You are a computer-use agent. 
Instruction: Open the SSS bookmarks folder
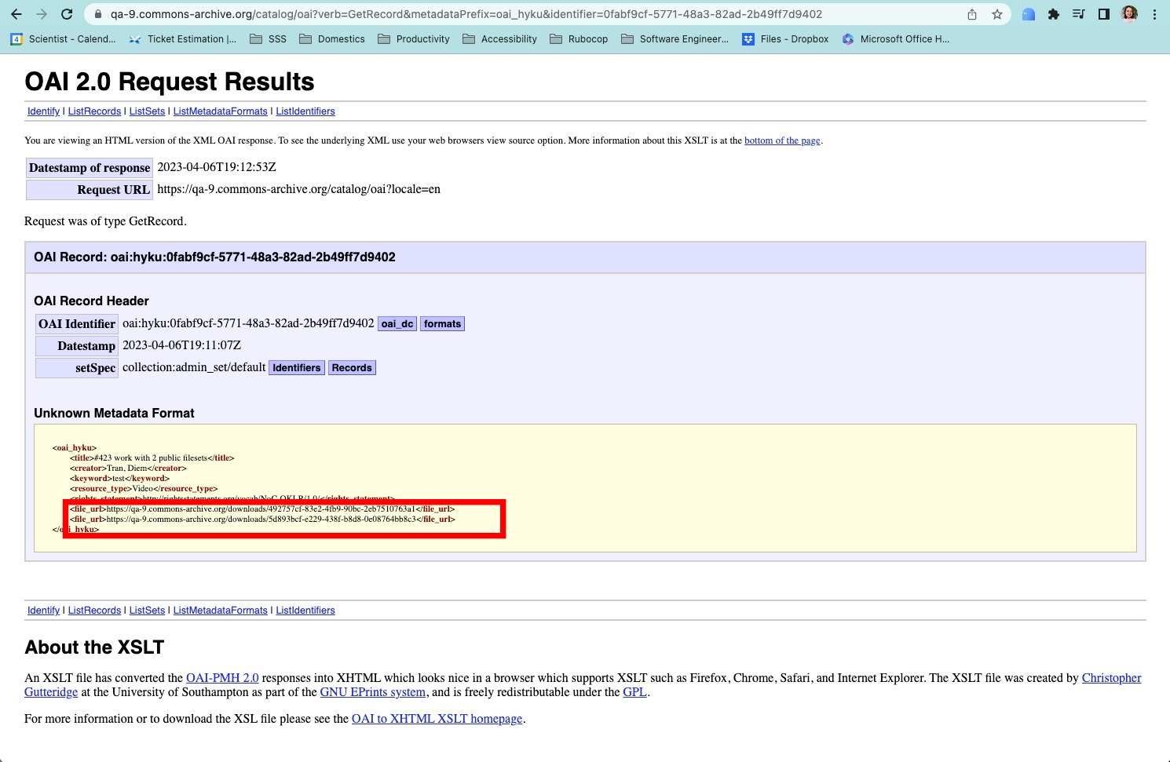pos(268,38)
